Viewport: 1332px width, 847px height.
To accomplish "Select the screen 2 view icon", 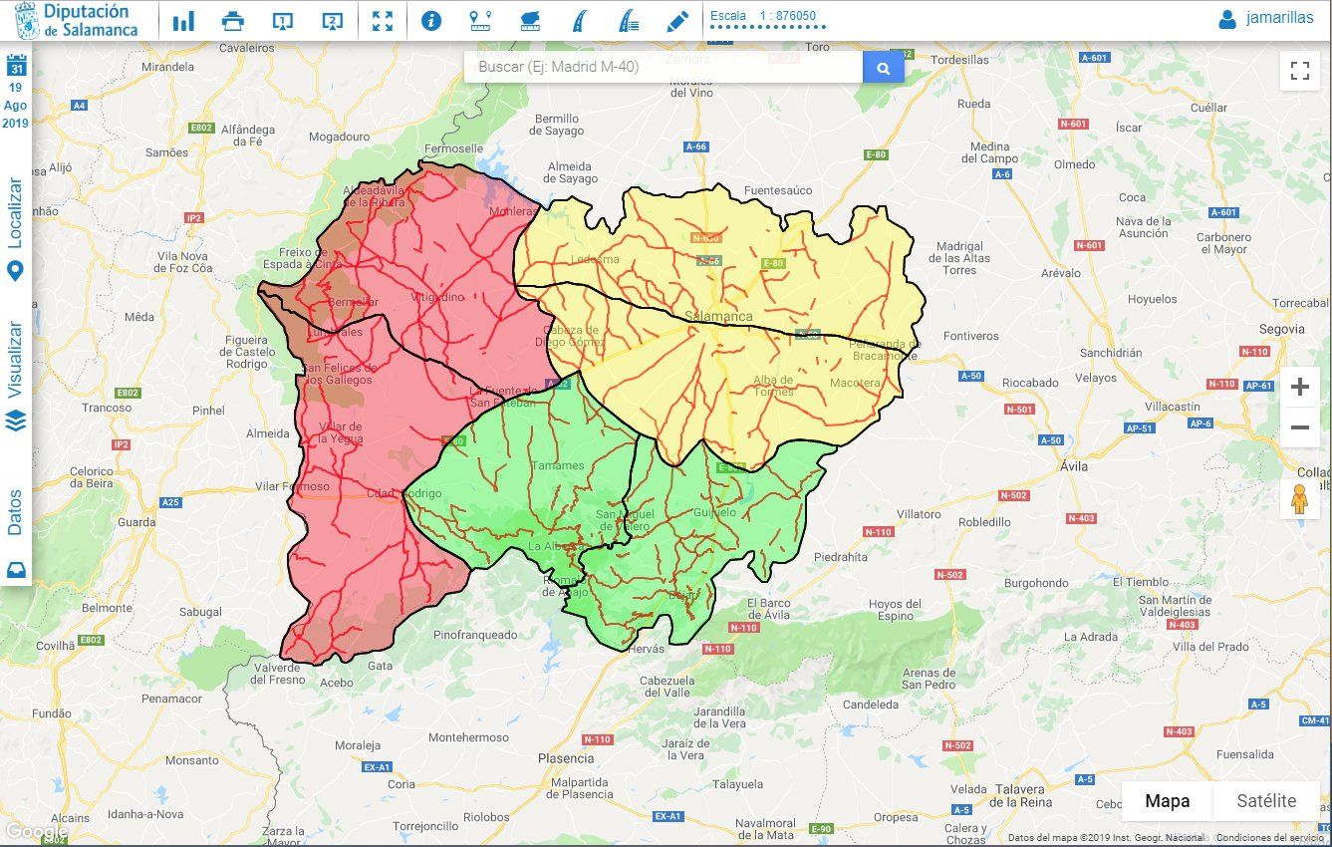I will coord(333,21).
